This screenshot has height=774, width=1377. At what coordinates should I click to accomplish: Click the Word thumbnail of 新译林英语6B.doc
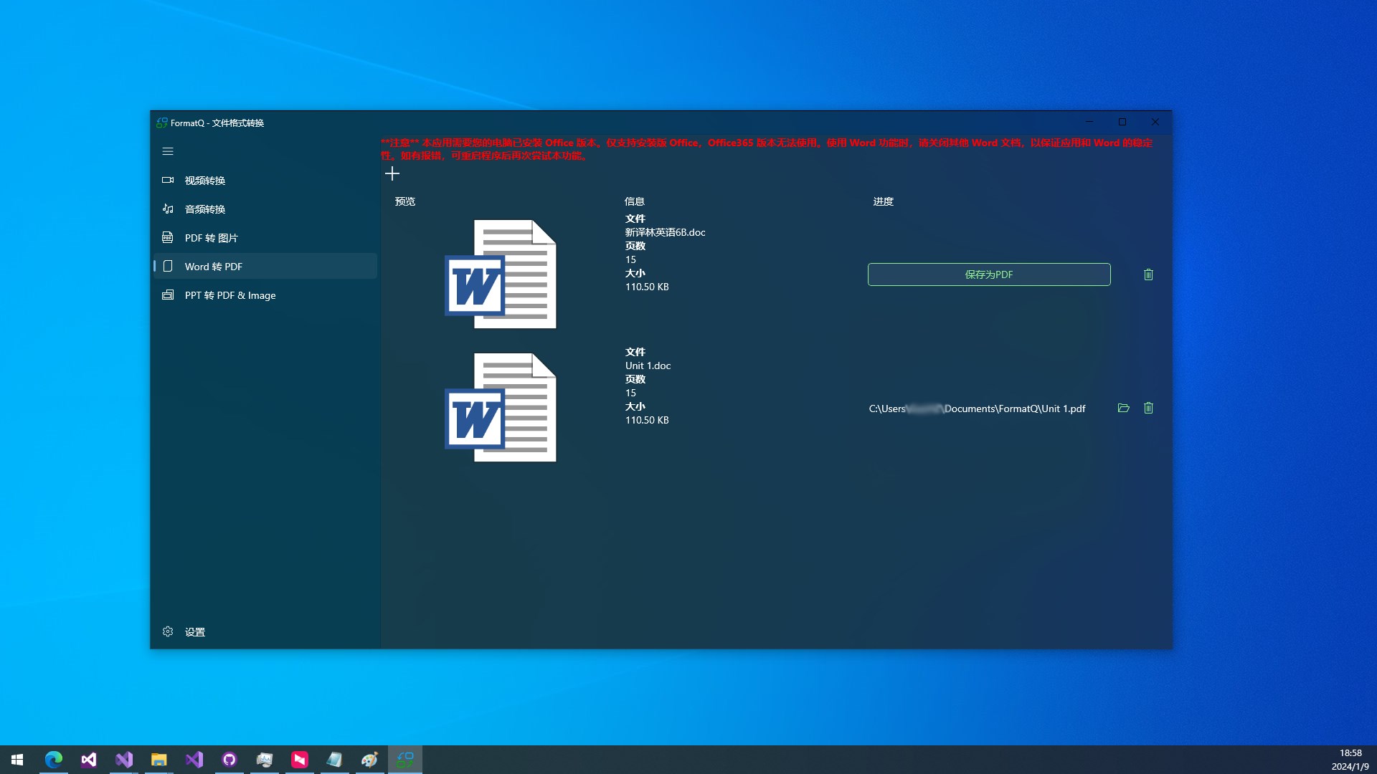pyautogui.click(x=501, y=274)
